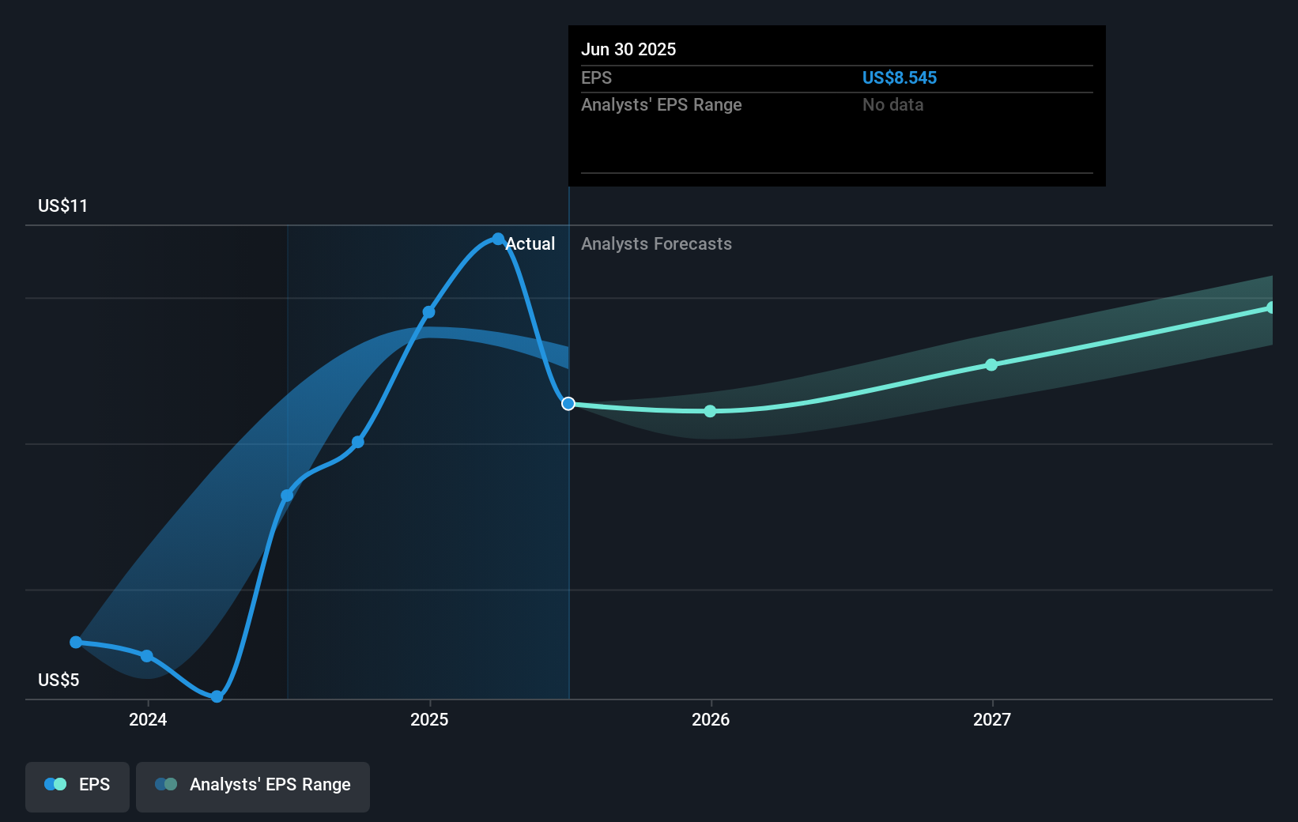Viewport: 1298px width, 822px height.
Task: Select the forecast EPS point at 2027
Action: pyautogui.click(x=991, y=364)
